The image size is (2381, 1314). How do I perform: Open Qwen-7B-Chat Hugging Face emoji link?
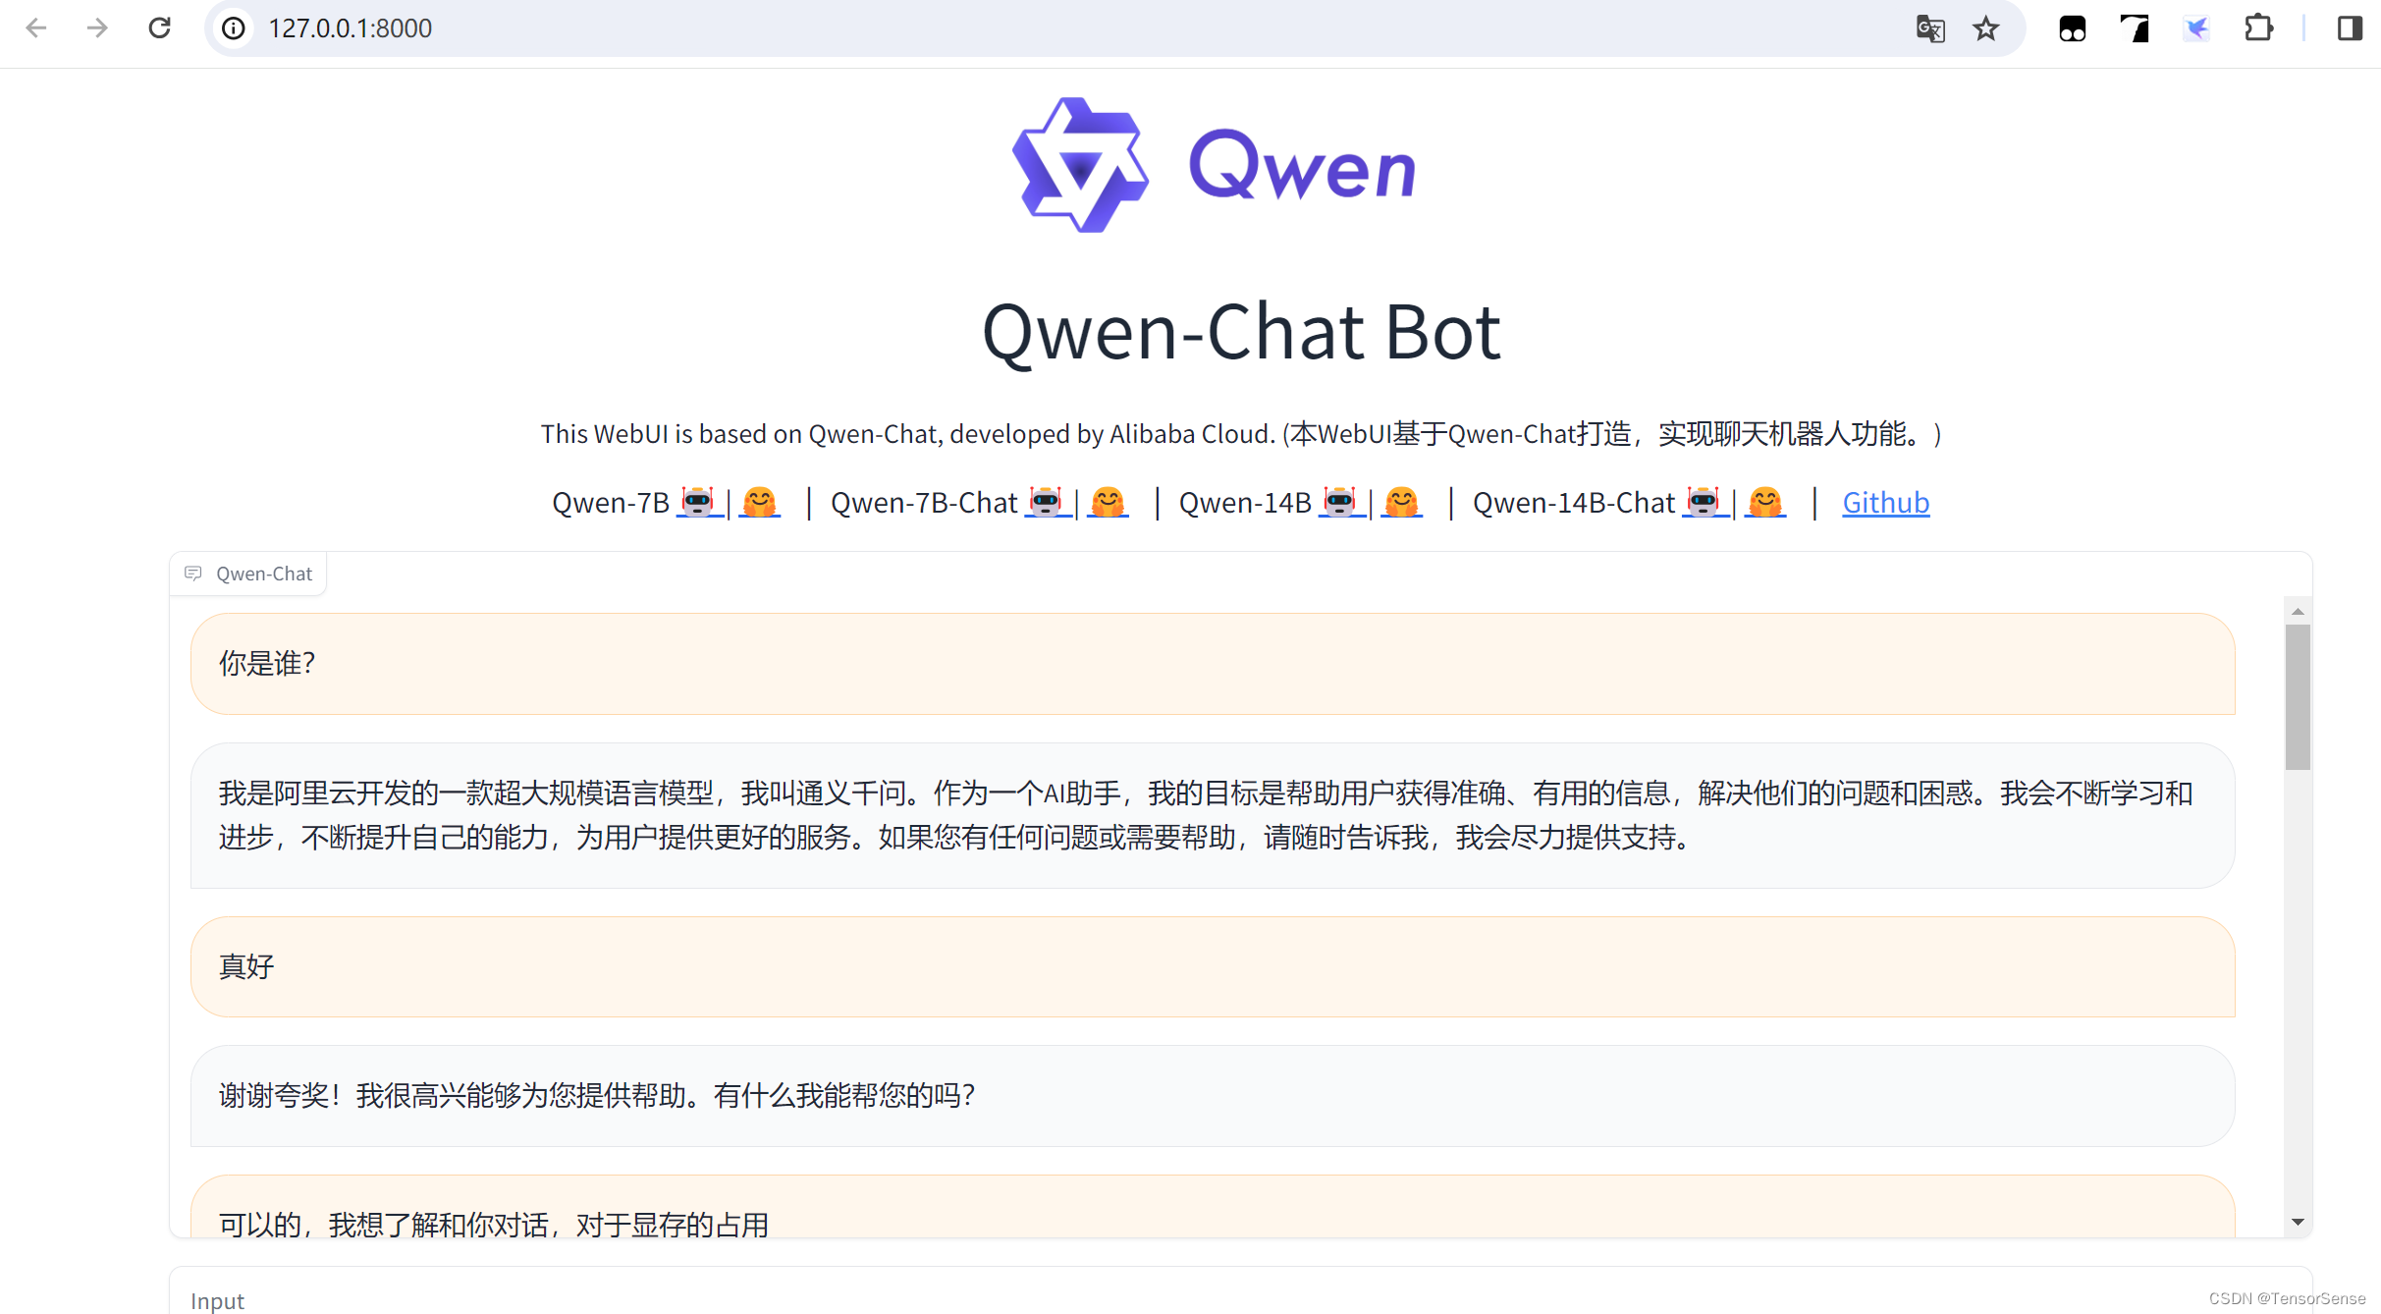(1108, 502)
